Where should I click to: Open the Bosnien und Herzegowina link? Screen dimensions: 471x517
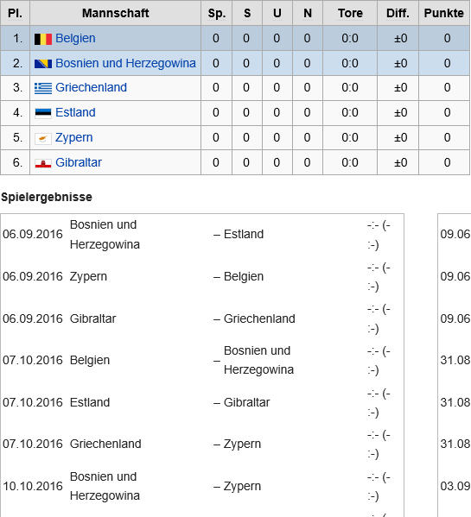click(x=125, y=63)
